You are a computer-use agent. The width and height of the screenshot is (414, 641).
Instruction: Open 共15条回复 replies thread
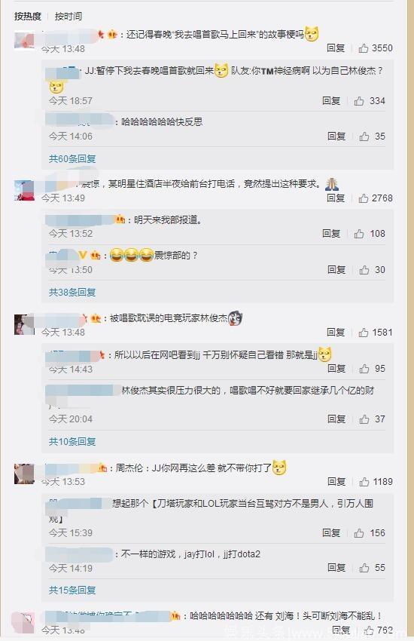coord(72,590)
